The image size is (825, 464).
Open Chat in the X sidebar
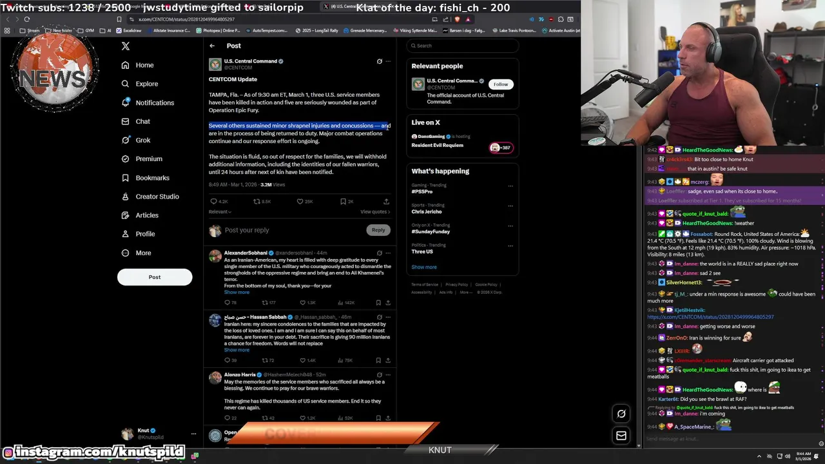135,121
